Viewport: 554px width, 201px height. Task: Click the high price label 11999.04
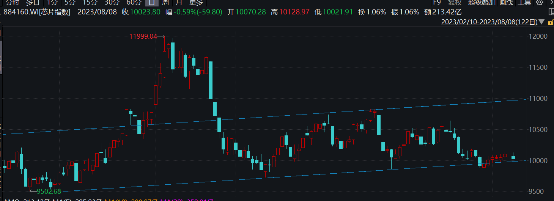click(x=143, y=36)
